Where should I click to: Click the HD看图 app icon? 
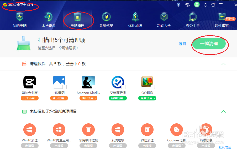coord(59,82)
